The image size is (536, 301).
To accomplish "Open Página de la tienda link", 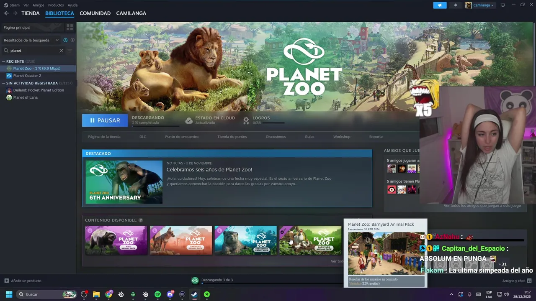I will 104,137.
